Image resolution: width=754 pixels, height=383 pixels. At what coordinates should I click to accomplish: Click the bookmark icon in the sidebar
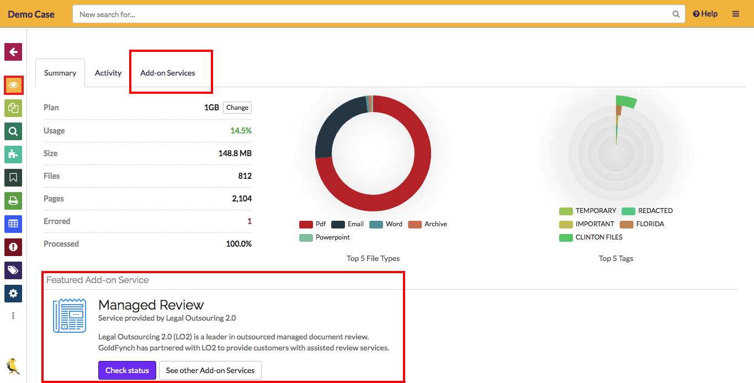click(13, 177)
